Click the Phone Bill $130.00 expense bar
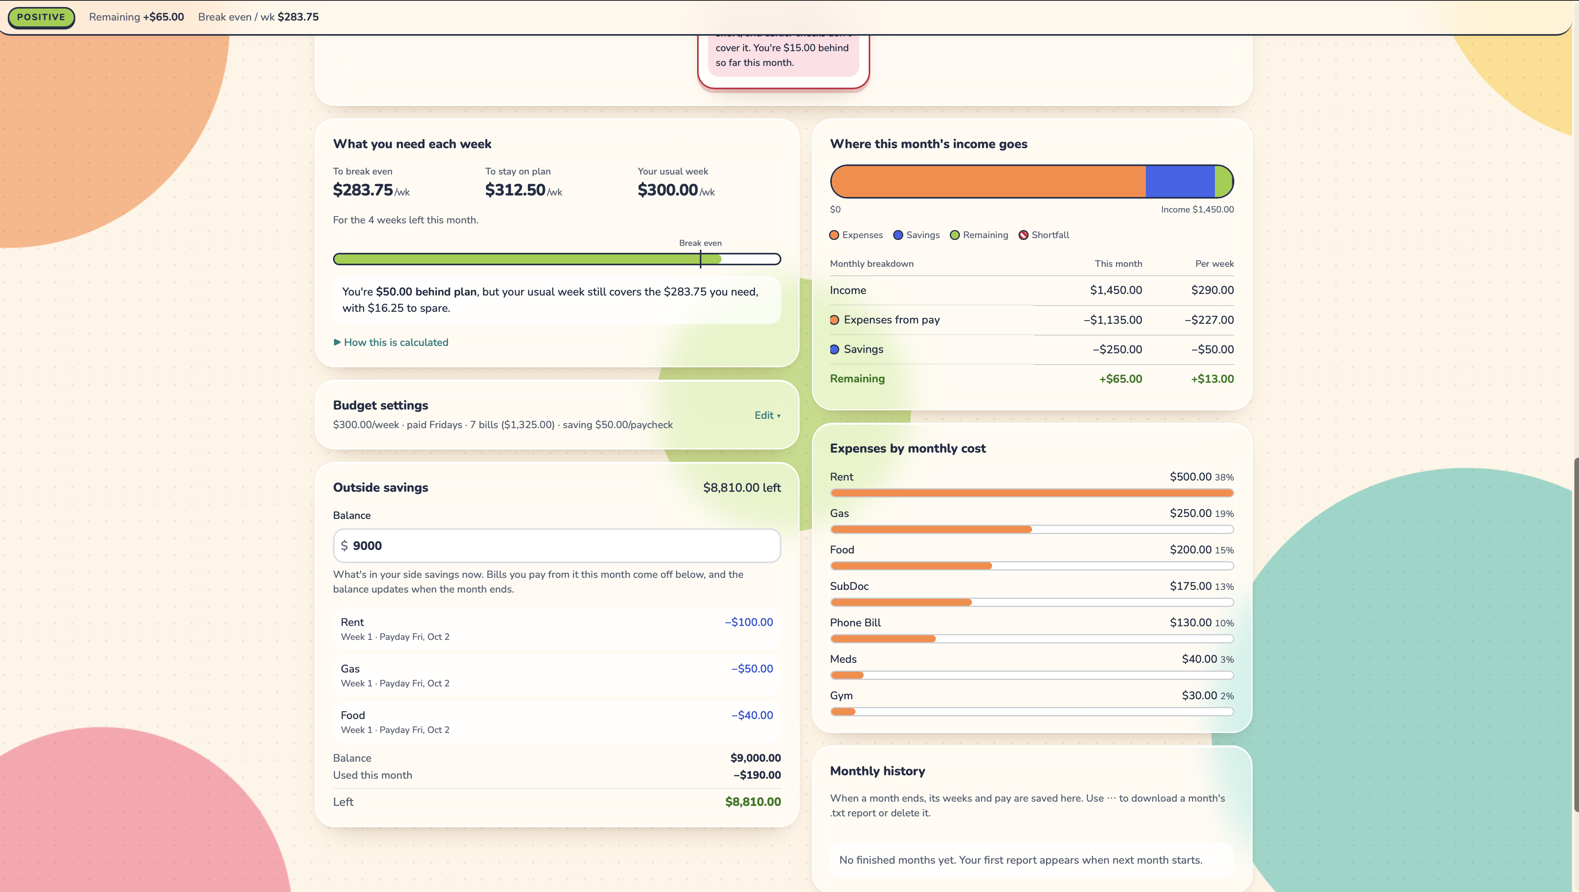Viewport: 1579px width, 892px height. [x=1032, y=638]
